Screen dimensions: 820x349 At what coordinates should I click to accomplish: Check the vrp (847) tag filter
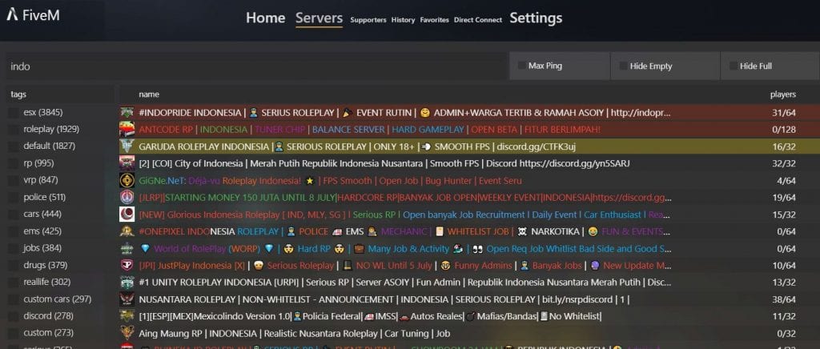pyautogui.click(x=13, y=180)
